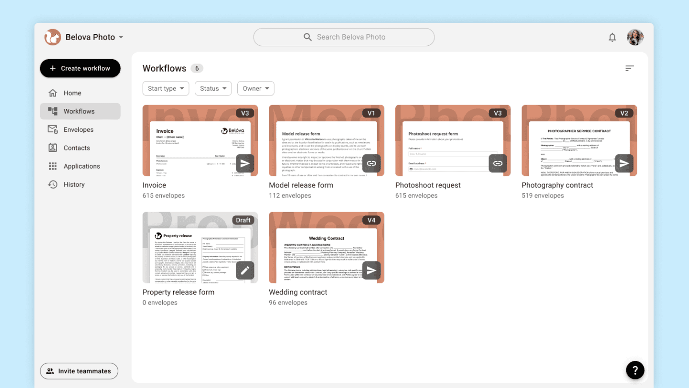Click the send icon on Invoice card
This screenshot has width=689, height=388.
coord(245,163)
